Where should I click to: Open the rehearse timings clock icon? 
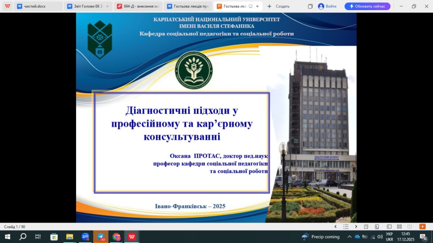366,227
